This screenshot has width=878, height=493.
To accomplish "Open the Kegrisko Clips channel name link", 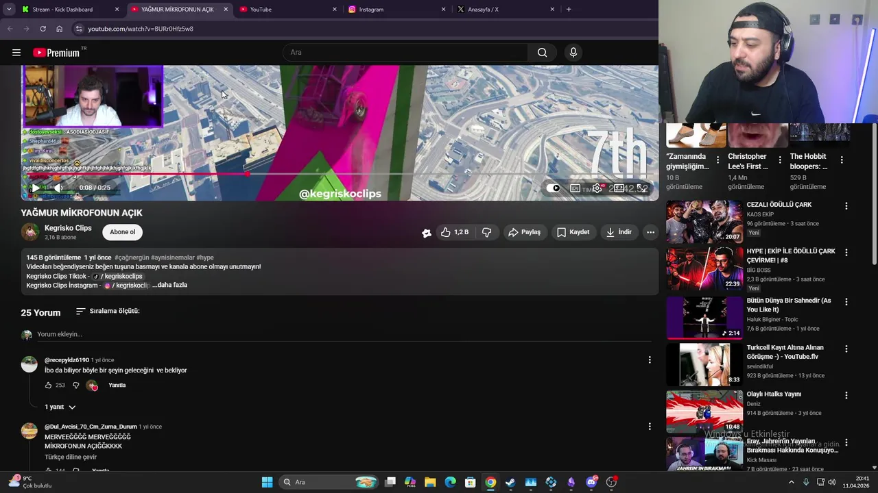I will click(68, 228).
